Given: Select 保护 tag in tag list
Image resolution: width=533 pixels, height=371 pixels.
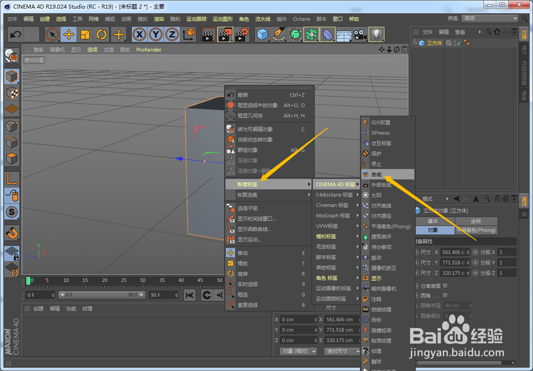Looking at the screenshot, I should [x=388, y=154].
